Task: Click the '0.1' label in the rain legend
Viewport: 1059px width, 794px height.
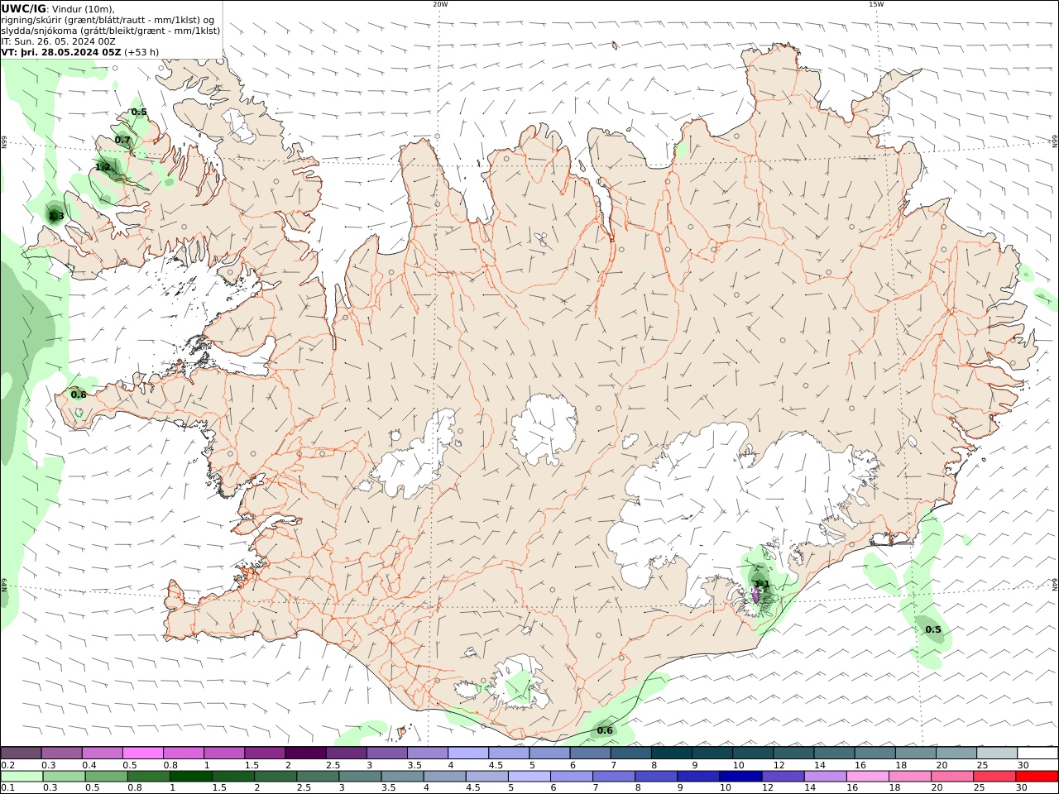Action: (x=7, y=788)
